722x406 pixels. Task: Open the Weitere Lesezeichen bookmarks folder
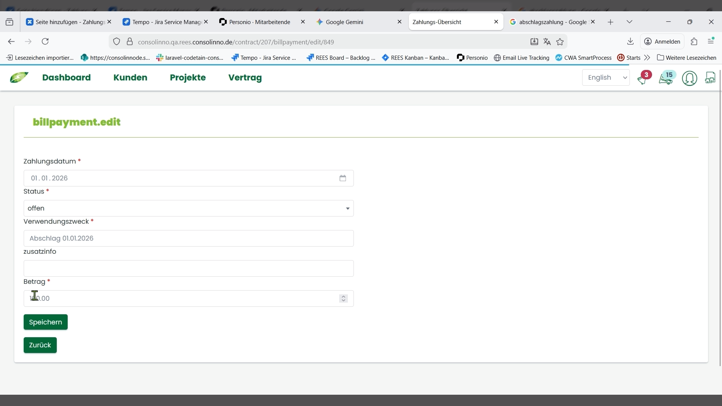click(687, 58)
